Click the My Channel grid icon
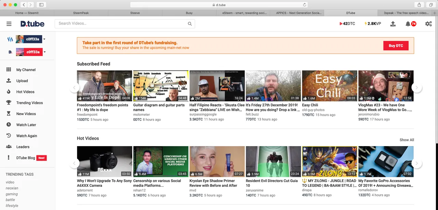This screenshot has height=210, width=438. click(9, 70)
